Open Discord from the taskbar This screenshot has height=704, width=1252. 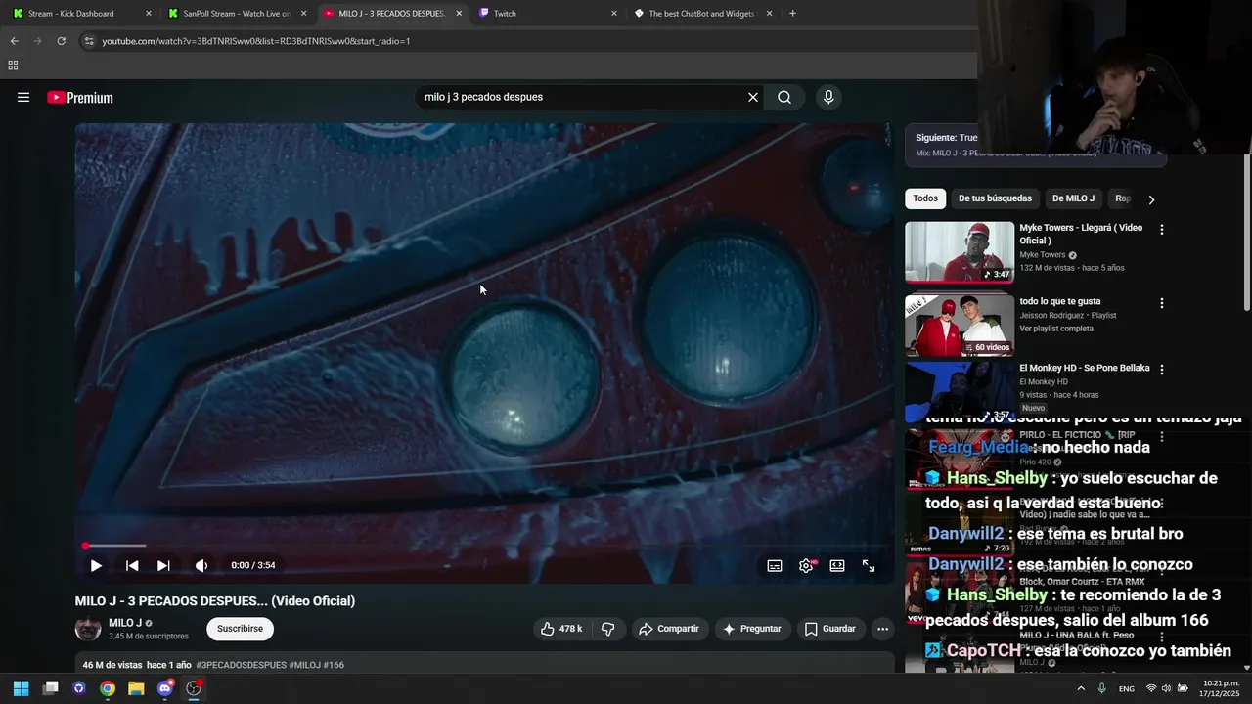[165, 688]
